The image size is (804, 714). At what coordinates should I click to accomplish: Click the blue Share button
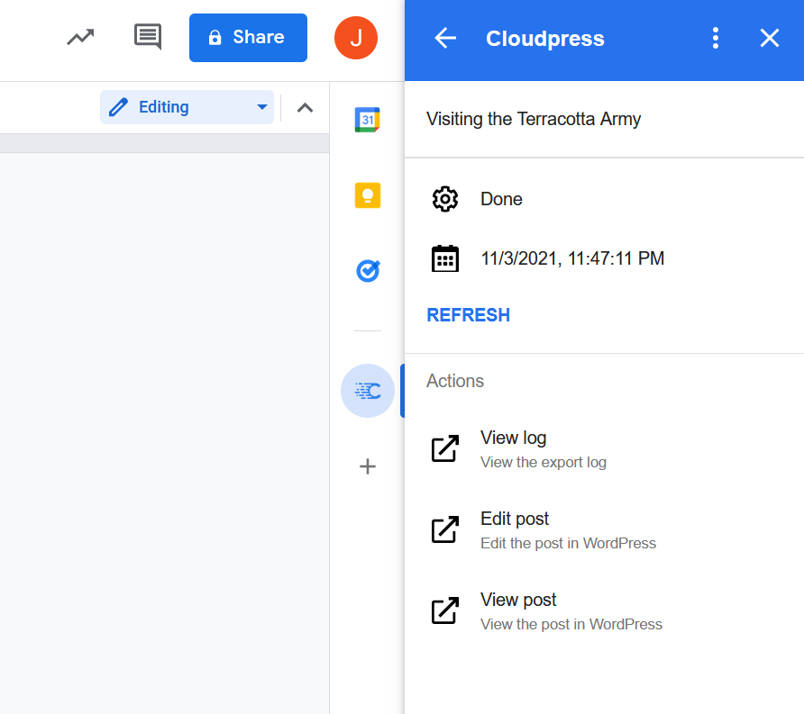point(248,38)
